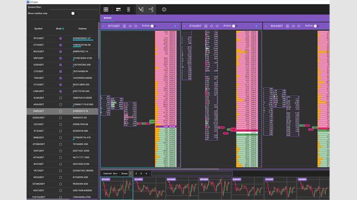Screen dimensions: 357x200
Task: Click first arrow icon in BCHUSDT header
Action: click(x=293, y=26)
